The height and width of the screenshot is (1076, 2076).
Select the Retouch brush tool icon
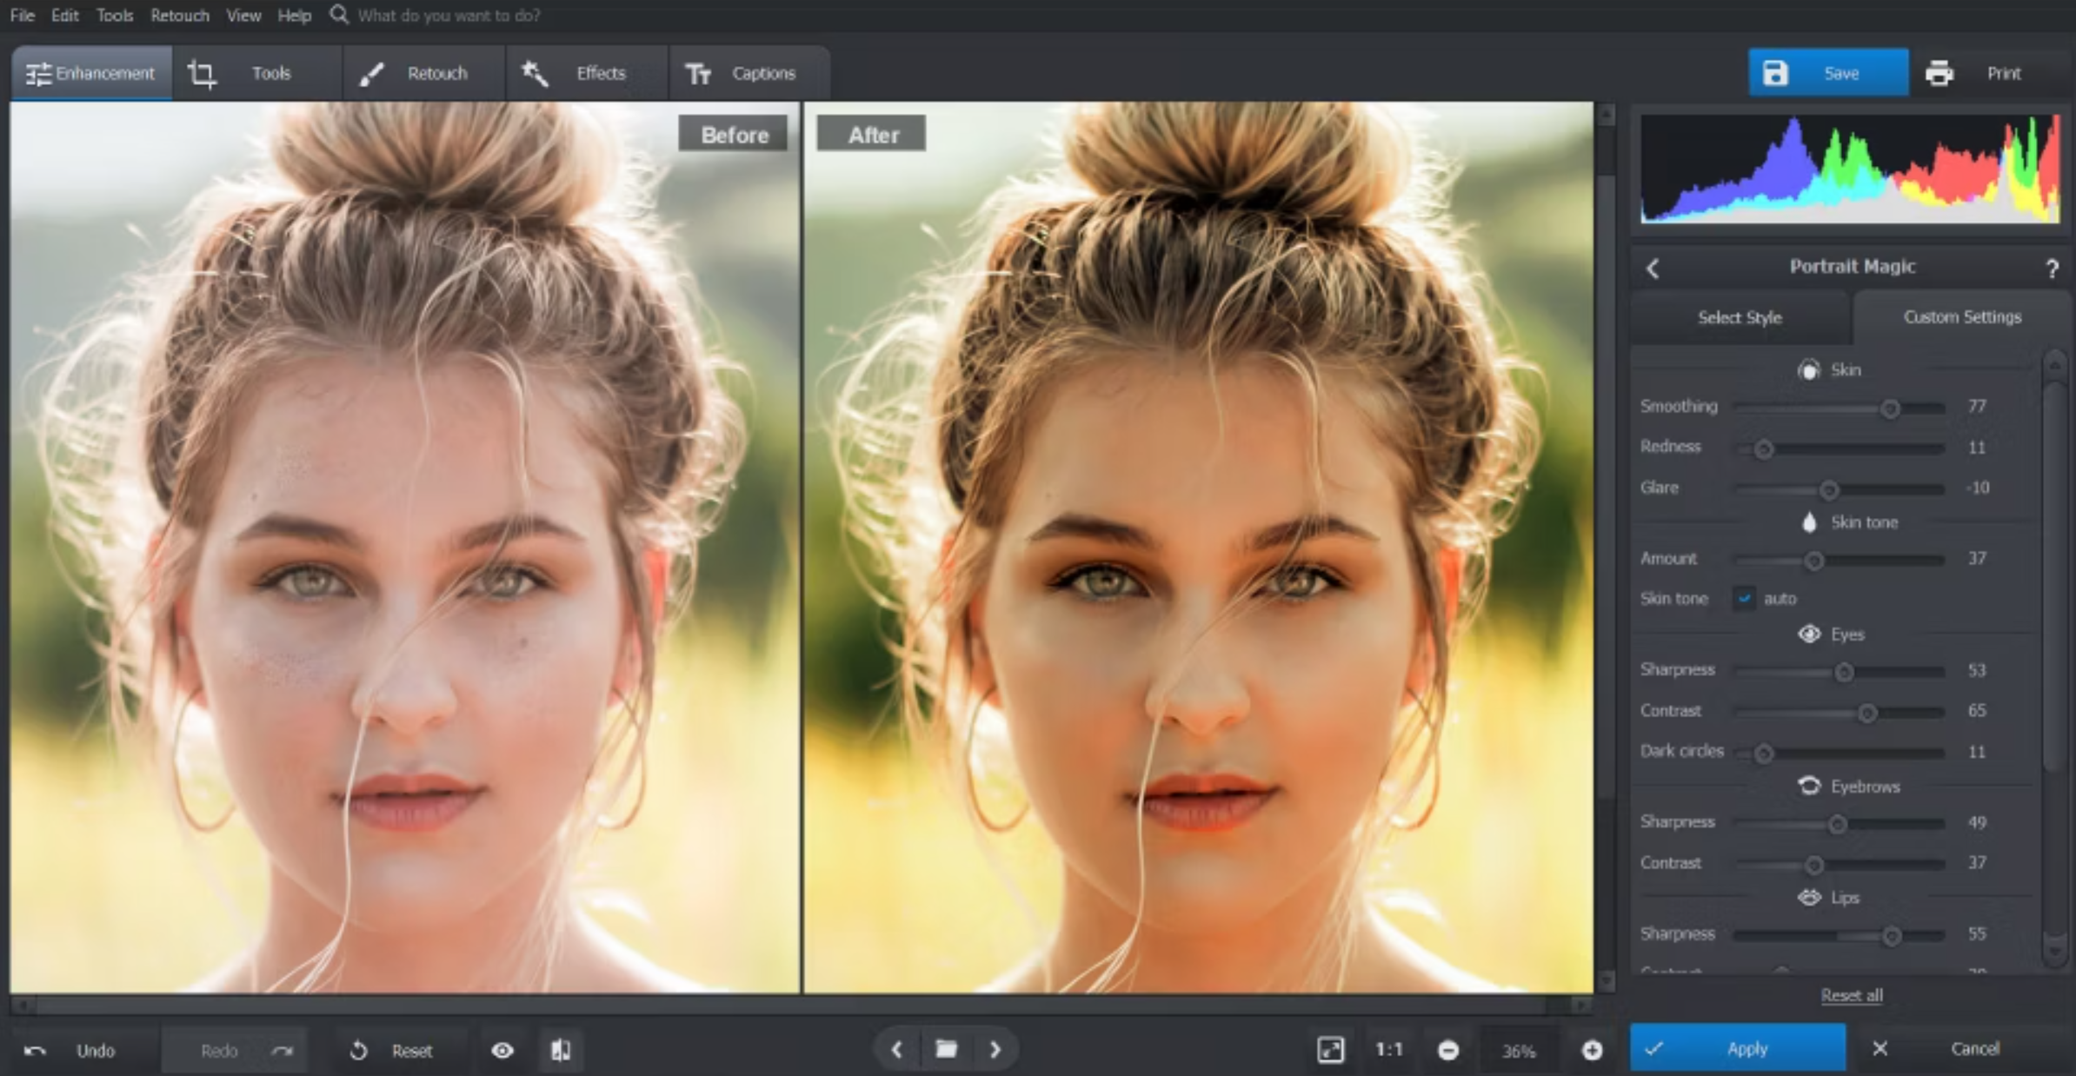374,73
